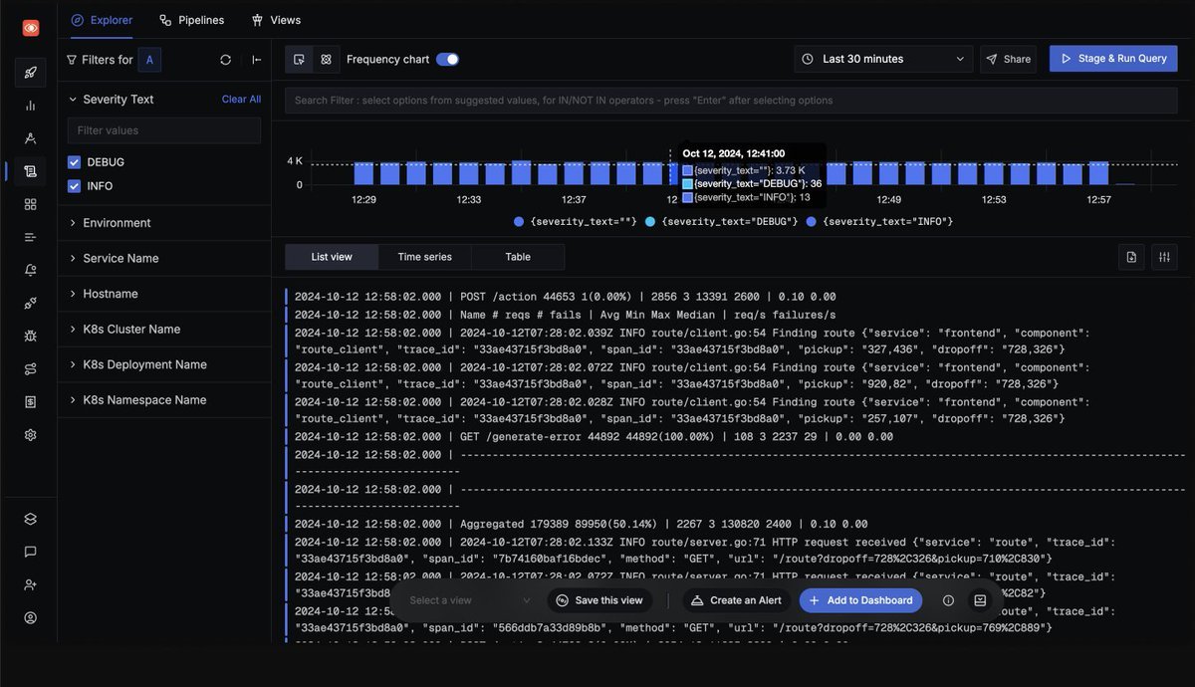Image resolution: width=1195 pixels, height=687 pixels.
Task: Focus the Search Filter query input
Action: [x=732, y=100]
